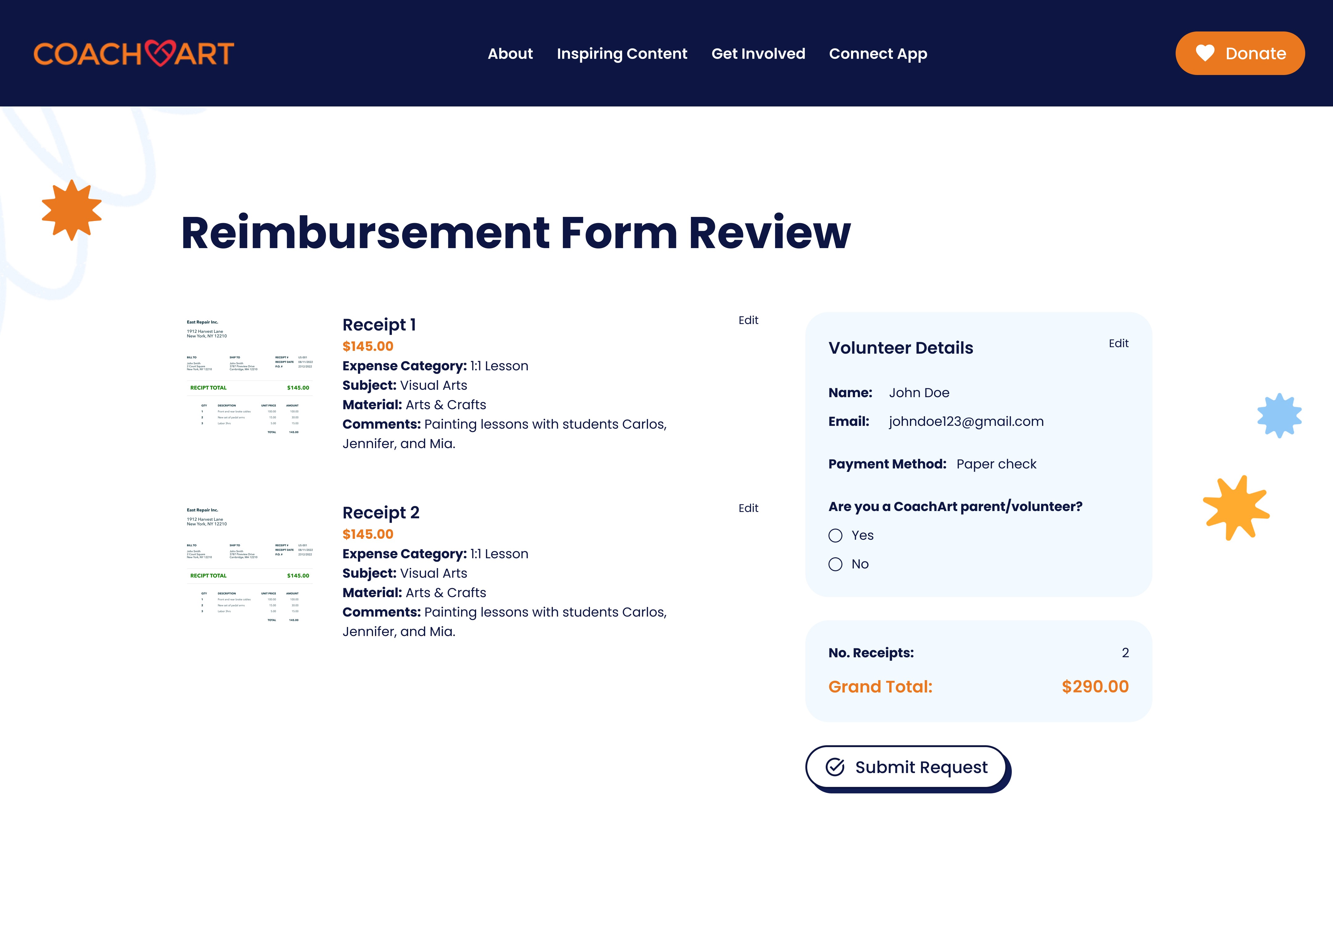Click the checkmark icon on Submit Request

835,767
